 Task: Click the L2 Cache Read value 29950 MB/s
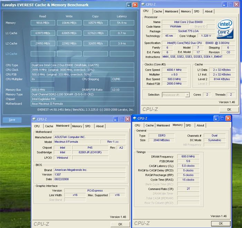(x=43, y=43)
